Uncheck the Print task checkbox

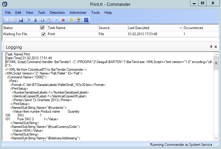click(43, 34)
